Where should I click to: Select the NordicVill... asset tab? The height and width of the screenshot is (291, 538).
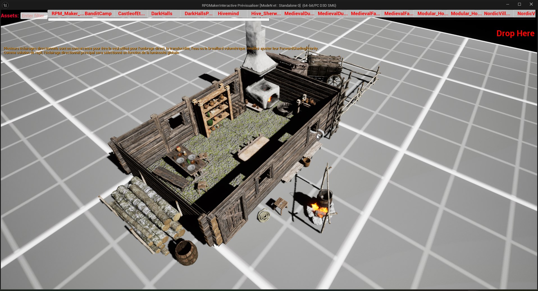click(x=497, y=13)
